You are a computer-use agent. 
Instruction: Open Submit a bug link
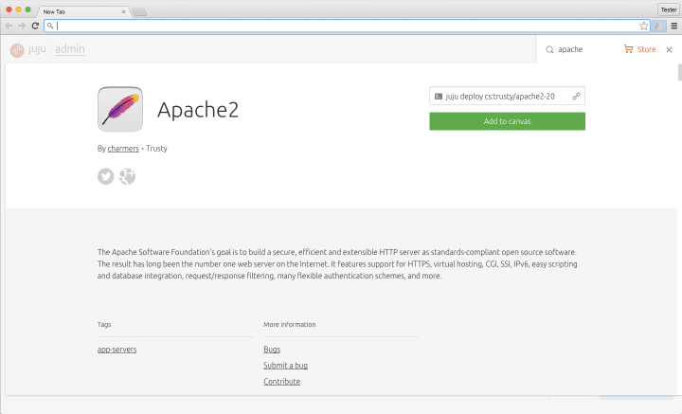tap(285, 366)
